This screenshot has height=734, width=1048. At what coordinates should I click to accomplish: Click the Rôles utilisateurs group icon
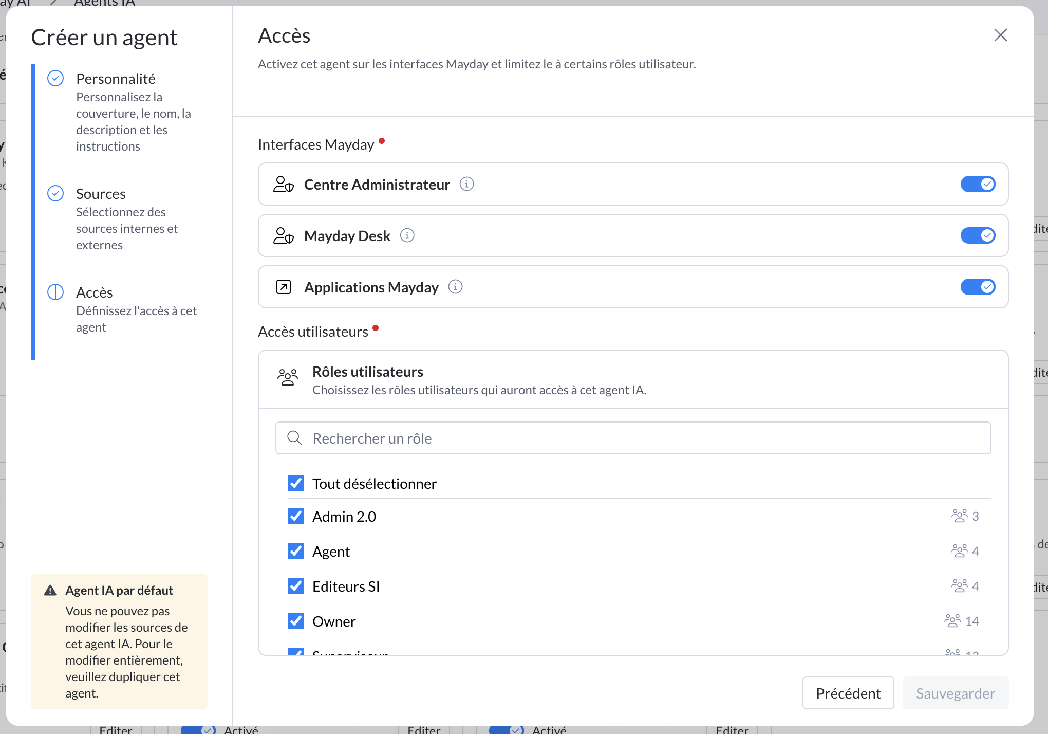288,377
